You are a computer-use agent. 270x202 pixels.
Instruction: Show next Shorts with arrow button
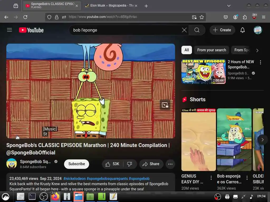(262, 140)
